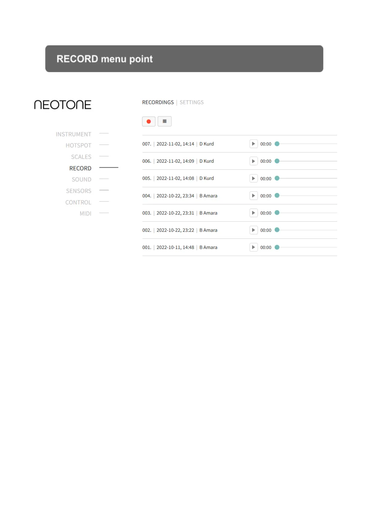Navigate to SENSORS in the sidebar

[79, 191]
